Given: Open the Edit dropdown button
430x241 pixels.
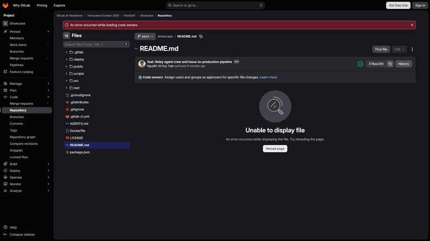Looking at the screenshot, I should point(399,49).
